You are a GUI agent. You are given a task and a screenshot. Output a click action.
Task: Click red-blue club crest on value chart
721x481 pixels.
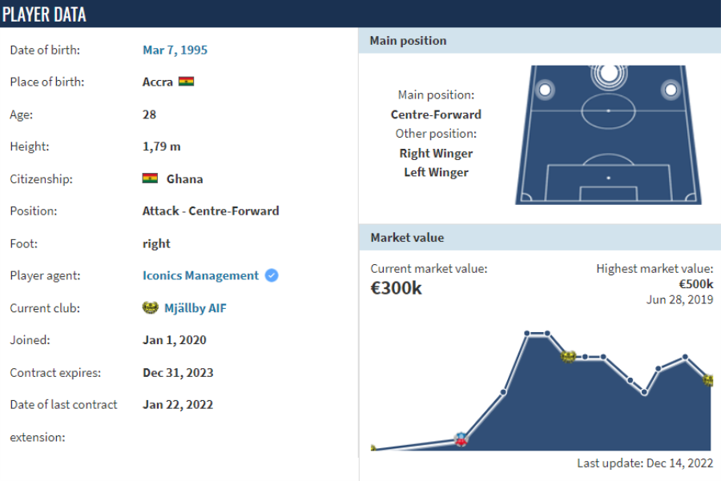461,439
